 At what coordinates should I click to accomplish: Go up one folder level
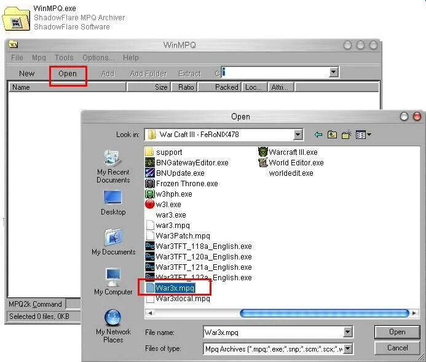point(332,135)
